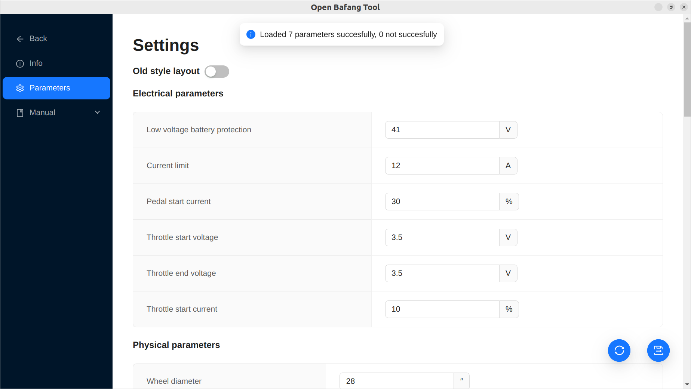Maximize the Open Bafang Tool window
Viewport: 691px width, 389px height.
pyautogui.click(x=671, y=7)
